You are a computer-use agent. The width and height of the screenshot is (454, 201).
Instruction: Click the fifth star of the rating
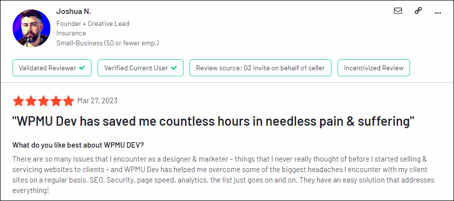tap(68, 101)
